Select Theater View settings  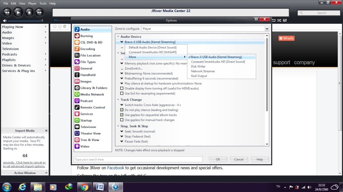click(x=93, y=133)
